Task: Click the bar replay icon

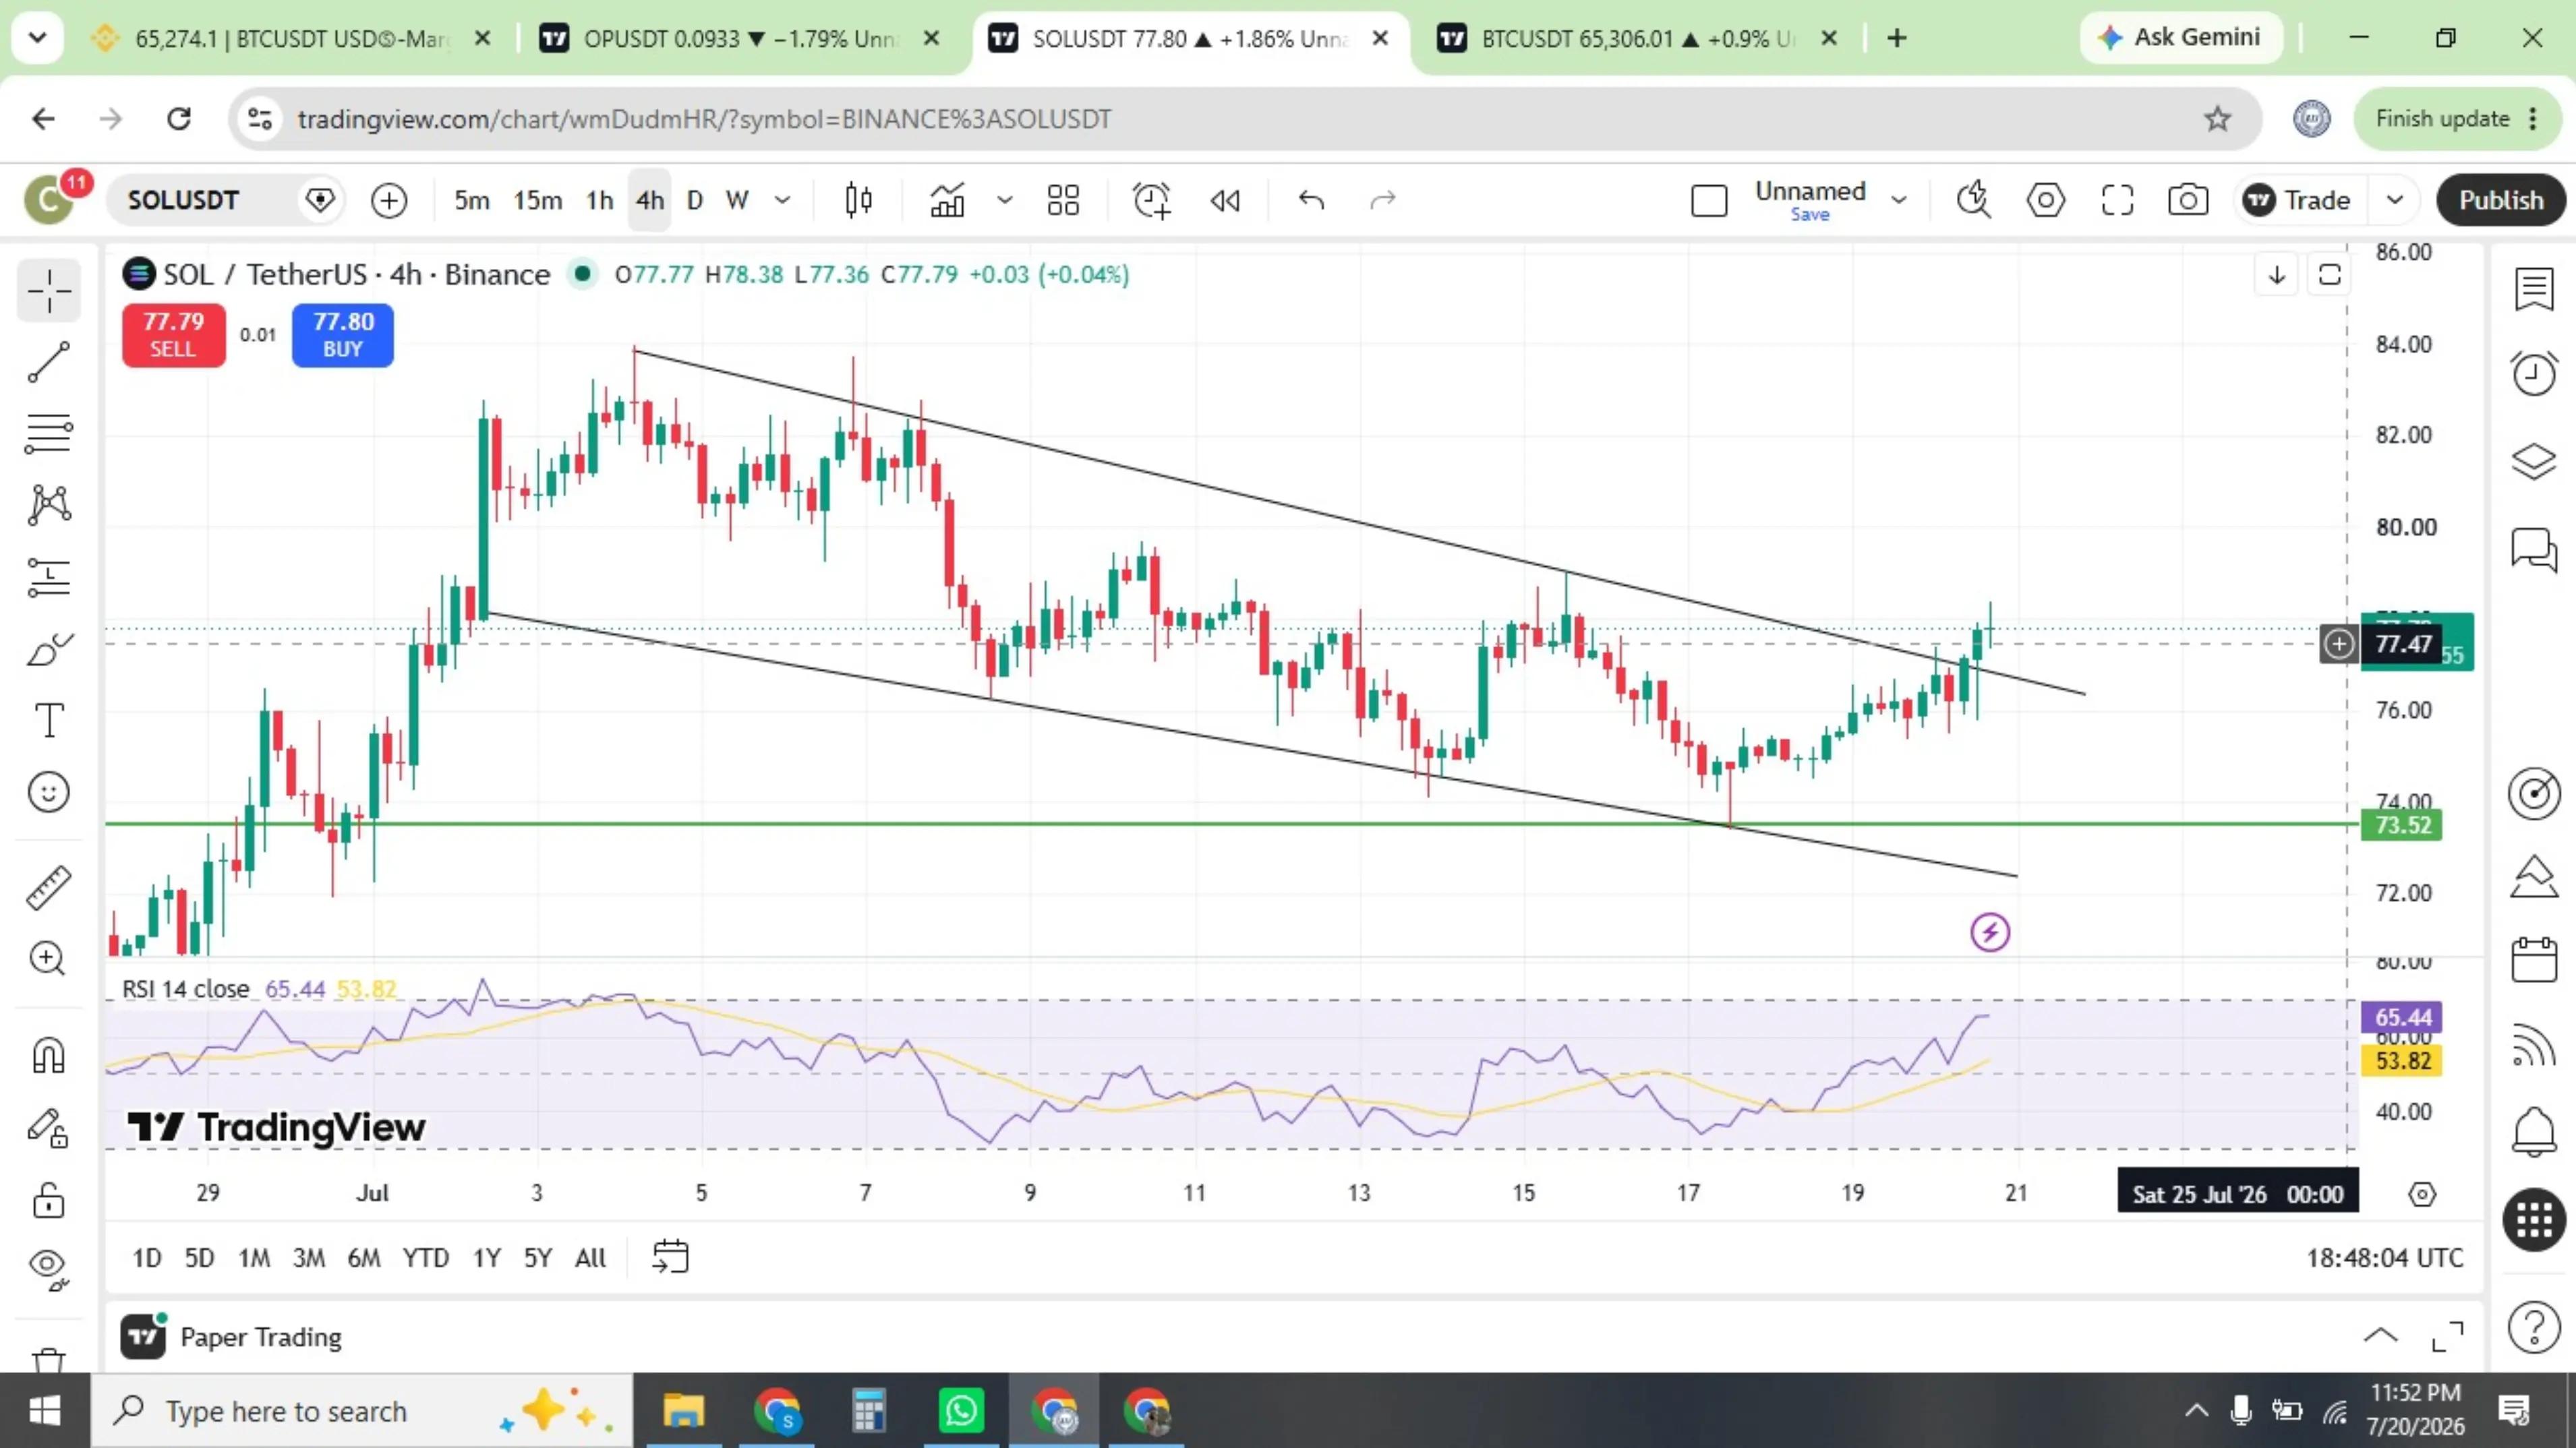Action: [1225, 200]
